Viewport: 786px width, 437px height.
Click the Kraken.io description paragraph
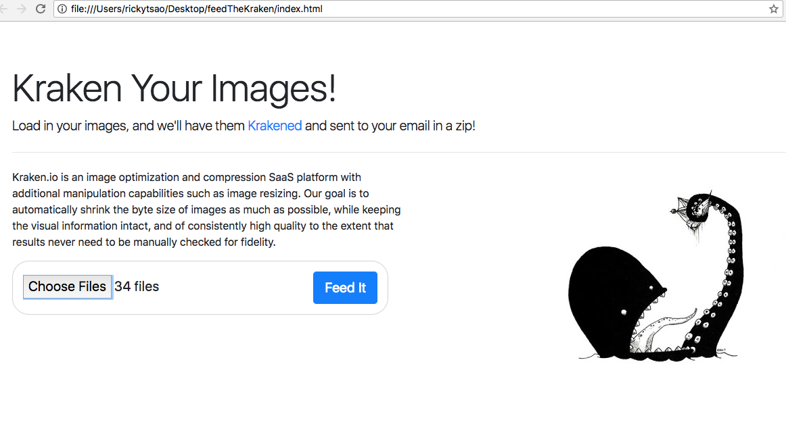206,210
